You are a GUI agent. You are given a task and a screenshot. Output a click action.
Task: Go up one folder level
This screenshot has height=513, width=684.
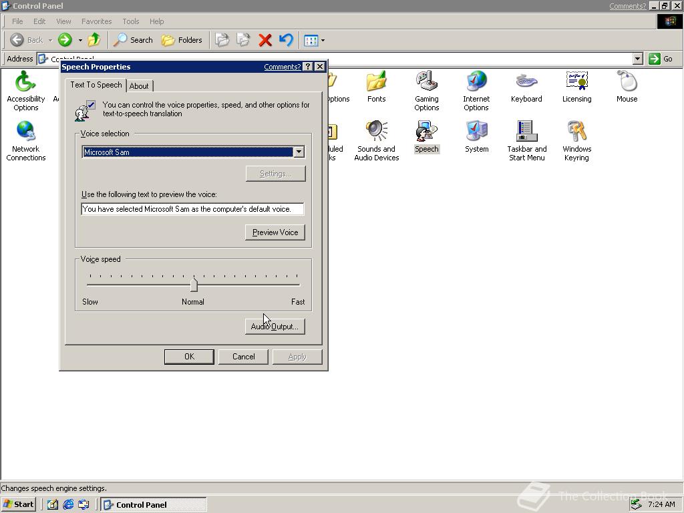point(94,40)
